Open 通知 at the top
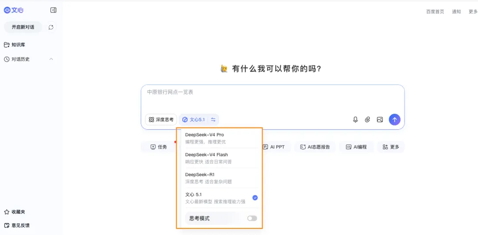This screenshot has width=478, height=235. [x=456, y=12]
